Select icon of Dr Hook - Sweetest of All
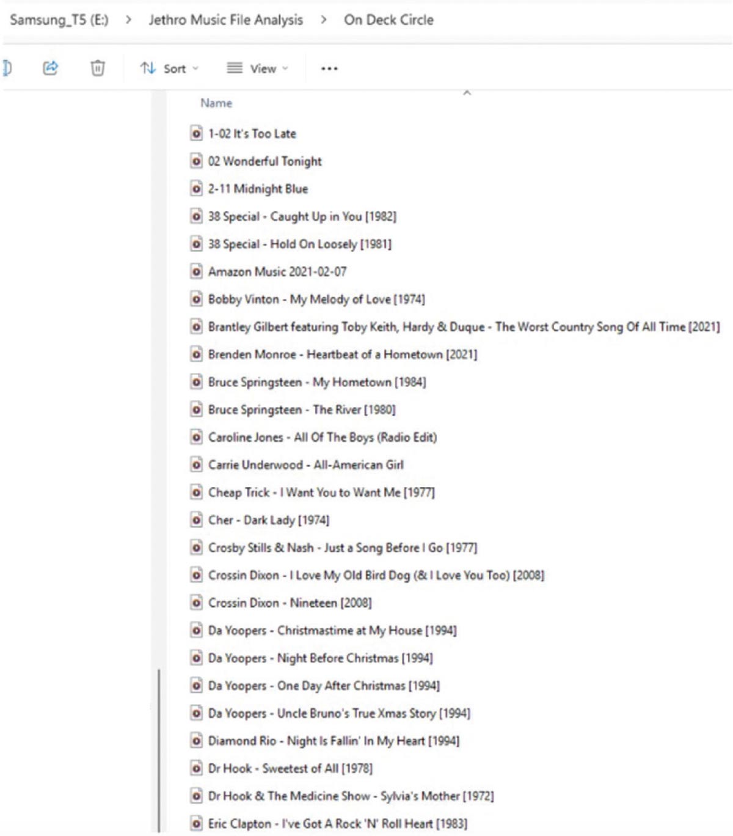Image resolution: width=733 pixels, height=836 pixels. point(196,768)
